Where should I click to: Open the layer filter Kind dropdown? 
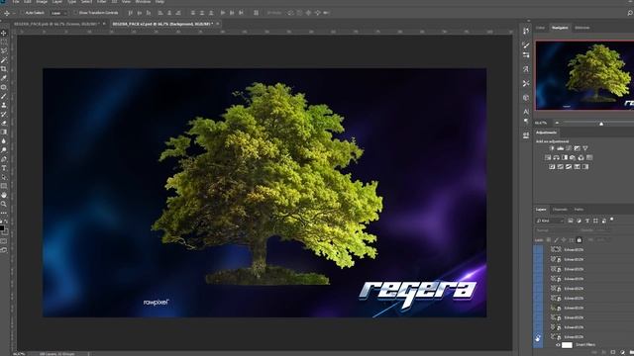(550, 221)
